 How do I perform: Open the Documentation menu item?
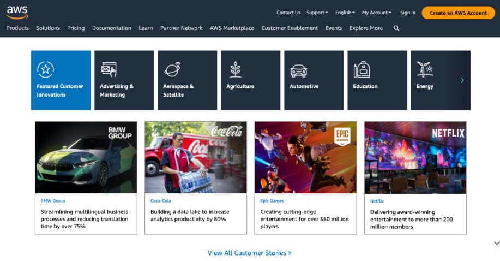112,28
